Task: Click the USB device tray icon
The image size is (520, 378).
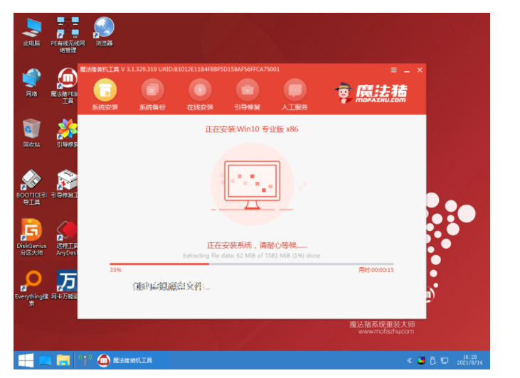Action: [433, 360]
